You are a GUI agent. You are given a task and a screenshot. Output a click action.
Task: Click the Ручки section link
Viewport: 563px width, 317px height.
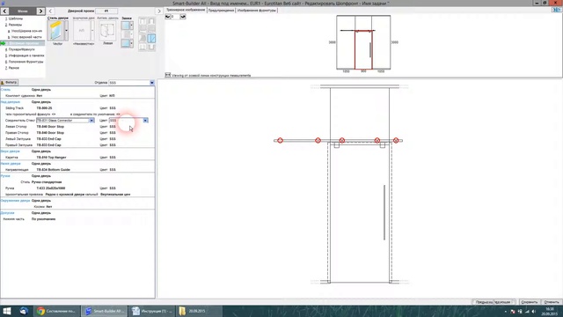coord(5,176)
